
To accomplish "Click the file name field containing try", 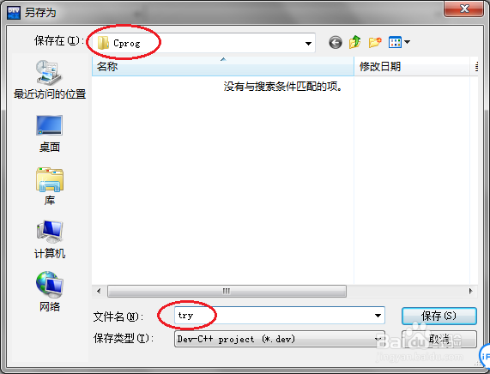I will (280, 316).
